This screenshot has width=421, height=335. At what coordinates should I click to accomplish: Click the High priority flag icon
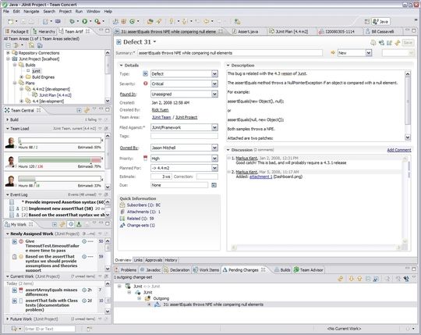(x=146, y=158)
